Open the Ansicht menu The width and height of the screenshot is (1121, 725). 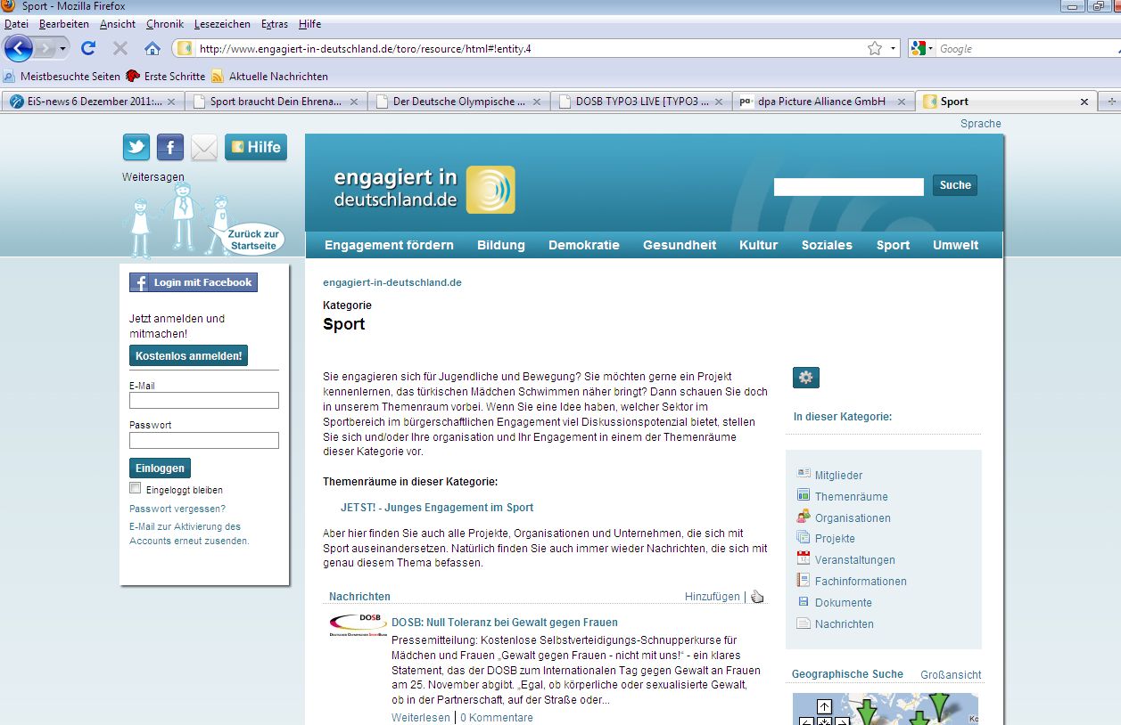118,24
